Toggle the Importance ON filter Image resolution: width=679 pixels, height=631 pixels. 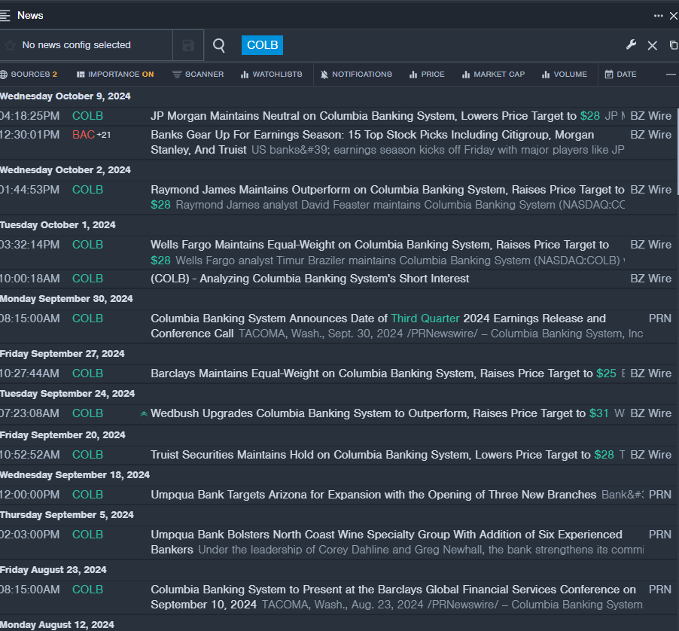pos(115,75)
